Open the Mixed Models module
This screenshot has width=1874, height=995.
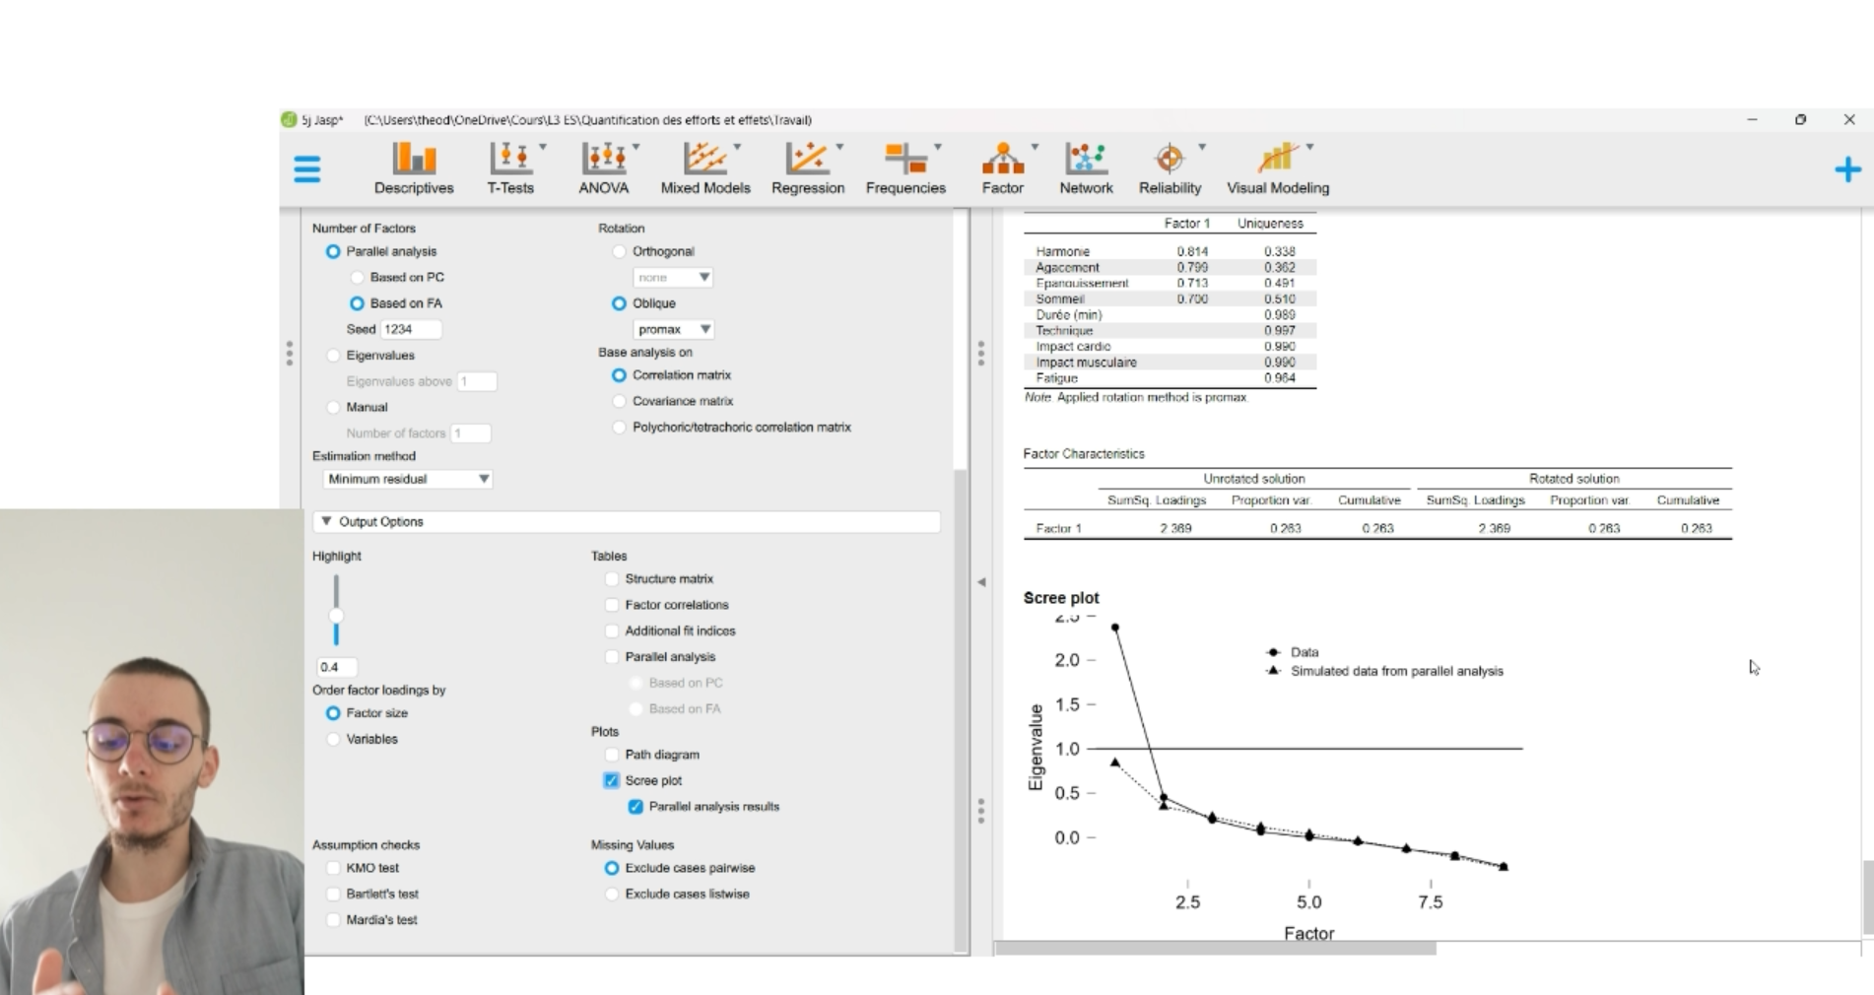[x=704, y=167]
